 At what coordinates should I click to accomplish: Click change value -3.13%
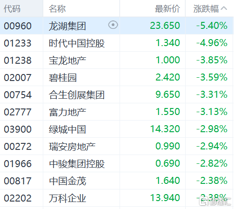[212, 112]
